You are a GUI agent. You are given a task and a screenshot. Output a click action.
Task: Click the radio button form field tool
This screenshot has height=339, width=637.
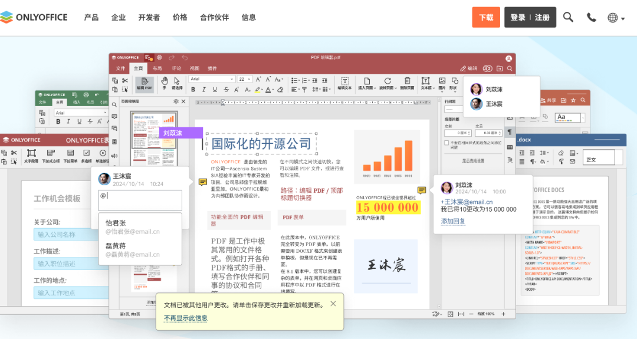pyautogui.click(x=103, y=153)
